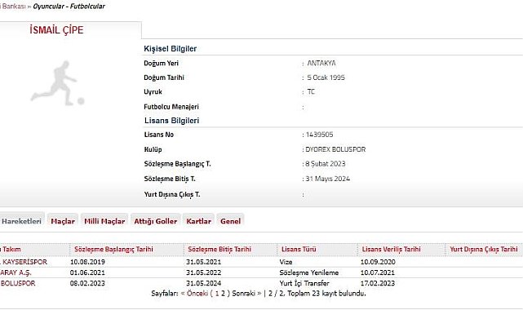Viewport: 523px width, 310px height.
Task: Open the Maçlar tab
Action: pyautogui.click(x=63, y=221)
